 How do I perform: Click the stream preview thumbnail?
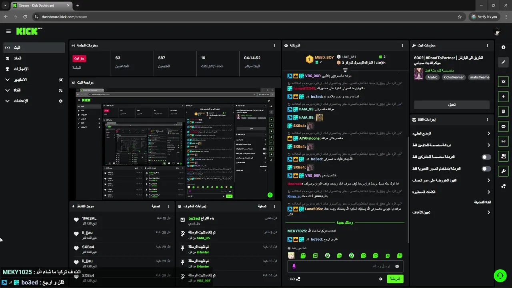tap(175, 144)
